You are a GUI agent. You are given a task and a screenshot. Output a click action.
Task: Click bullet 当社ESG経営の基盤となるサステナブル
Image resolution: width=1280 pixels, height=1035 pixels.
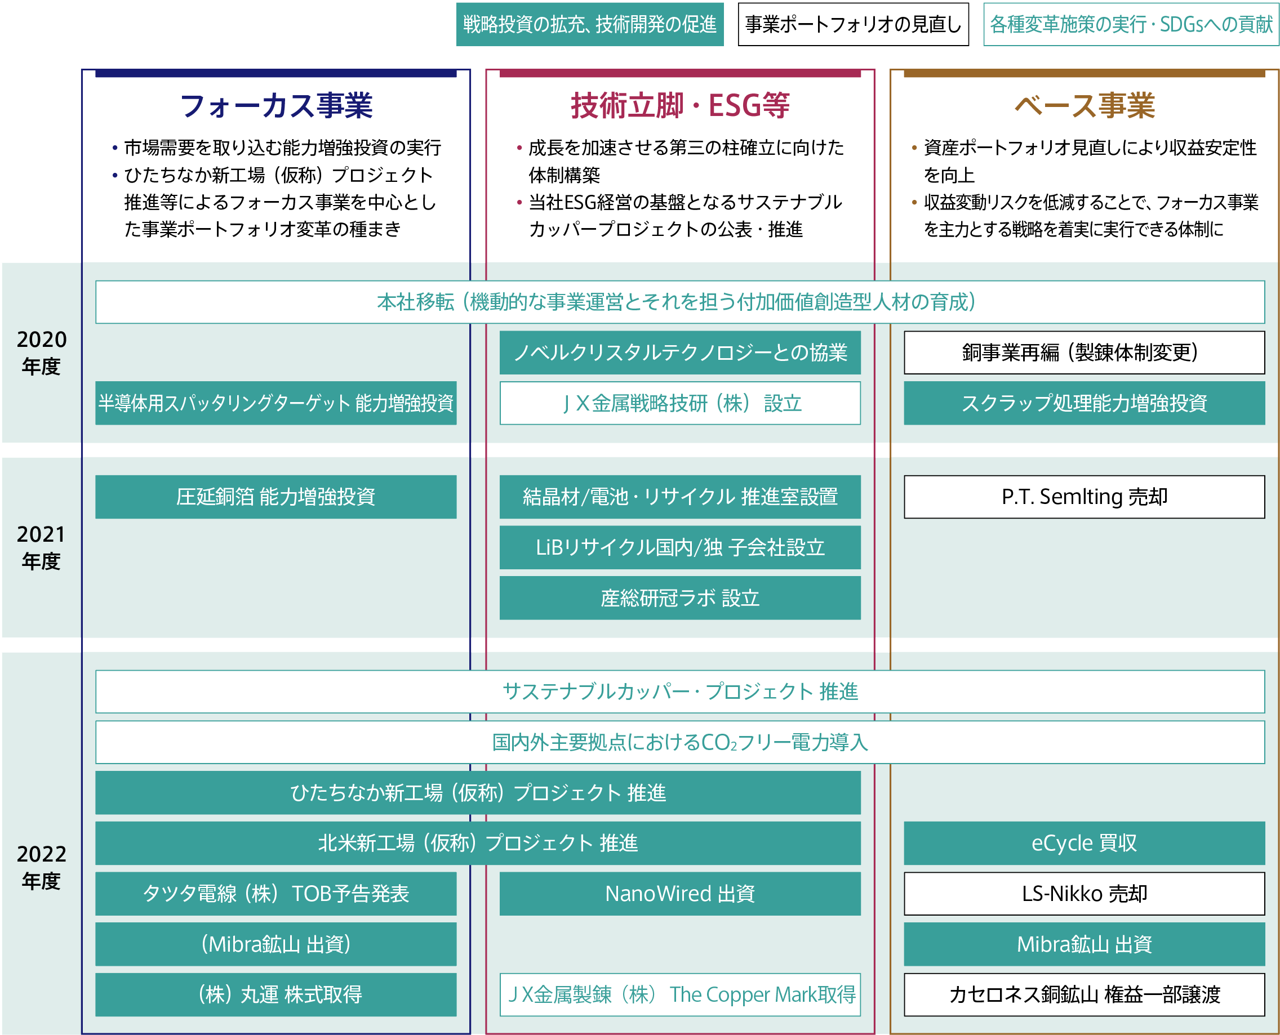(685, 203)
